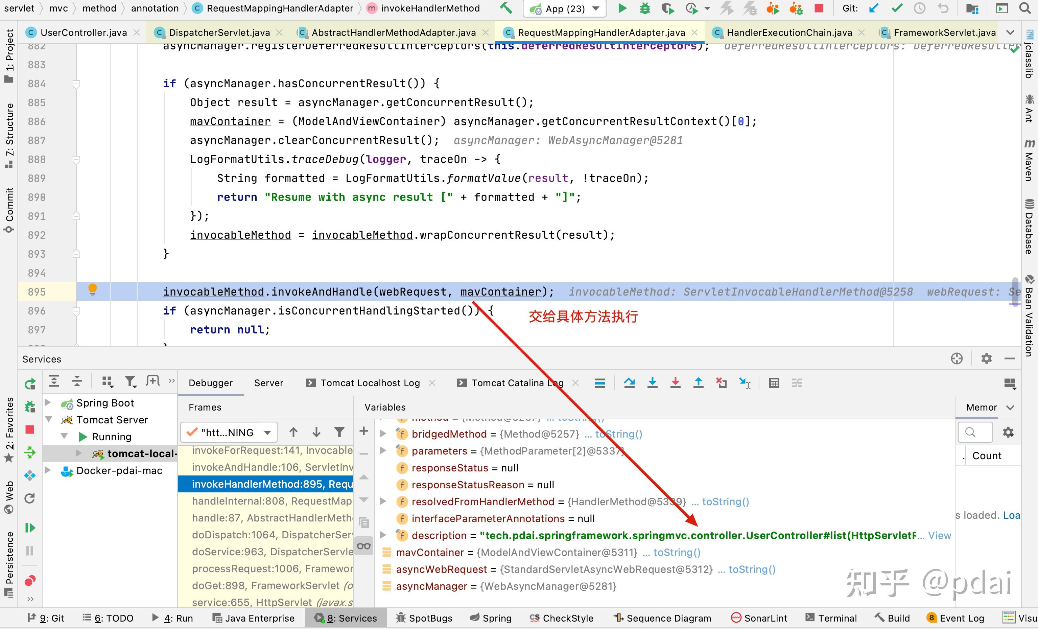Click the red Stop button in top toolbar
Screen dimensions: 1038x629
coord(819,8)
